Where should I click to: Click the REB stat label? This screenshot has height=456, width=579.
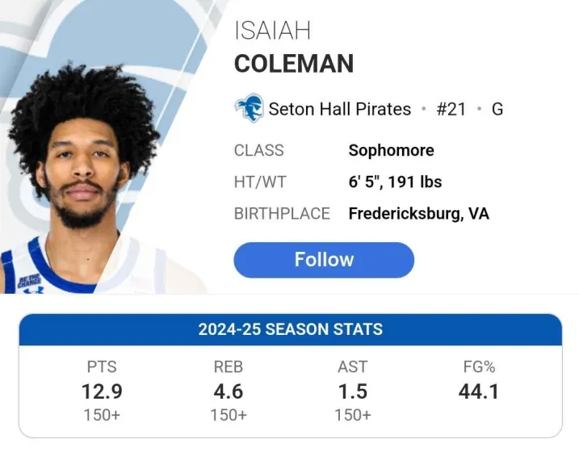coord(229,367)
